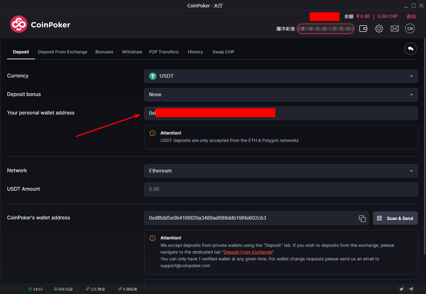The width and height of the screenshot is (426, 294).
Task: Click the ₮0.00 balance value
Action: (x=363, y=16)
